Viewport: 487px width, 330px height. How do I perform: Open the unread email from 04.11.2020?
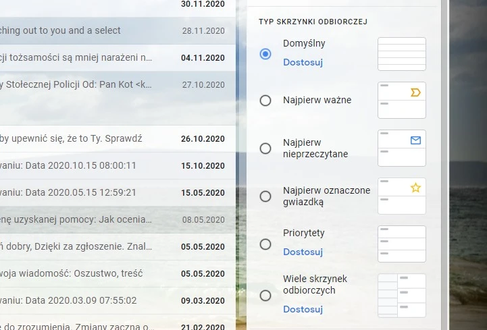click(x=115, y=57)
